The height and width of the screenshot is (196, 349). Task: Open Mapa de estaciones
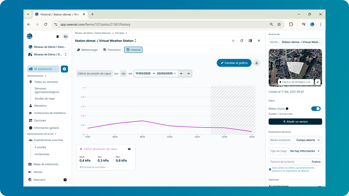46,164
